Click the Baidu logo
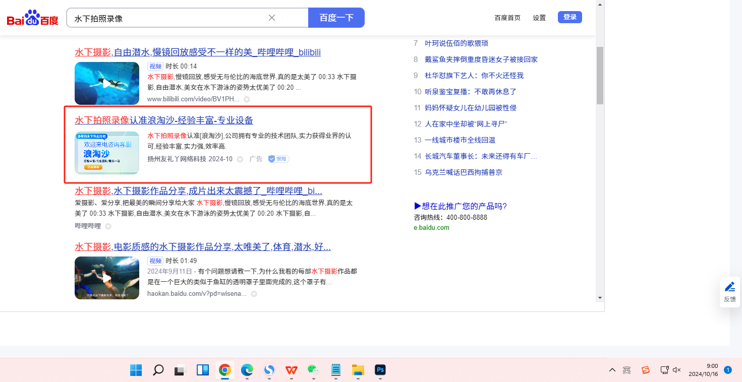The image size is (742, 382). click(32, 18)
